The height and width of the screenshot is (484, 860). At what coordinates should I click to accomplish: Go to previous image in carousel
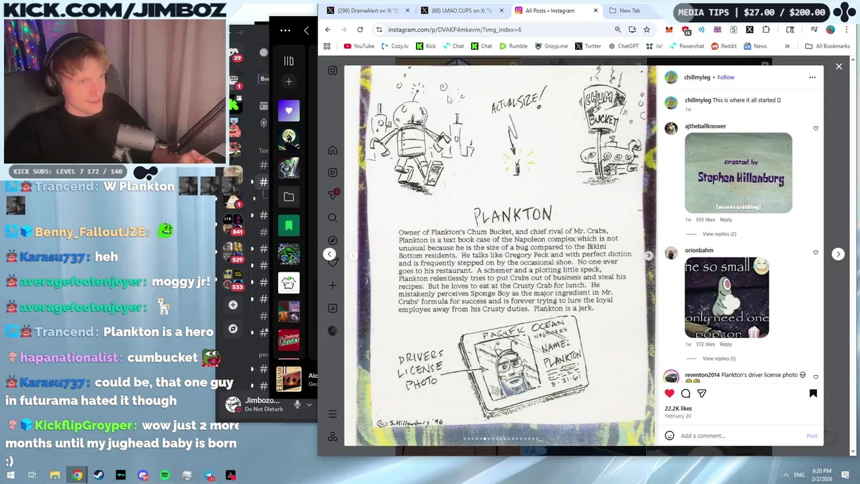353,255
